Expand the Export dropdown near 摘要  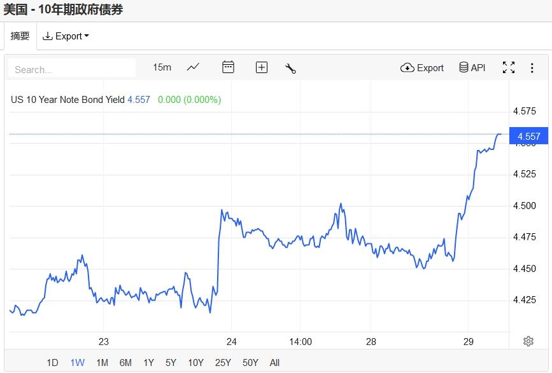[x=66, y=36]
